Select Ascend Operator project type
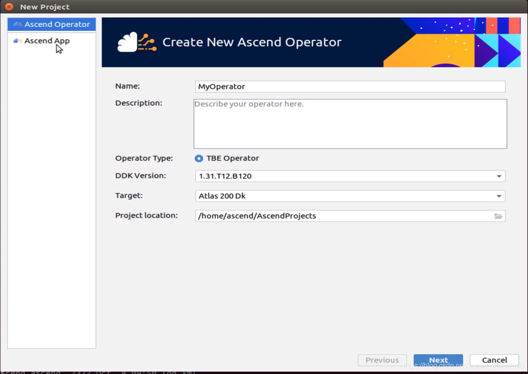Screen dimensions: 528x374 51,24
